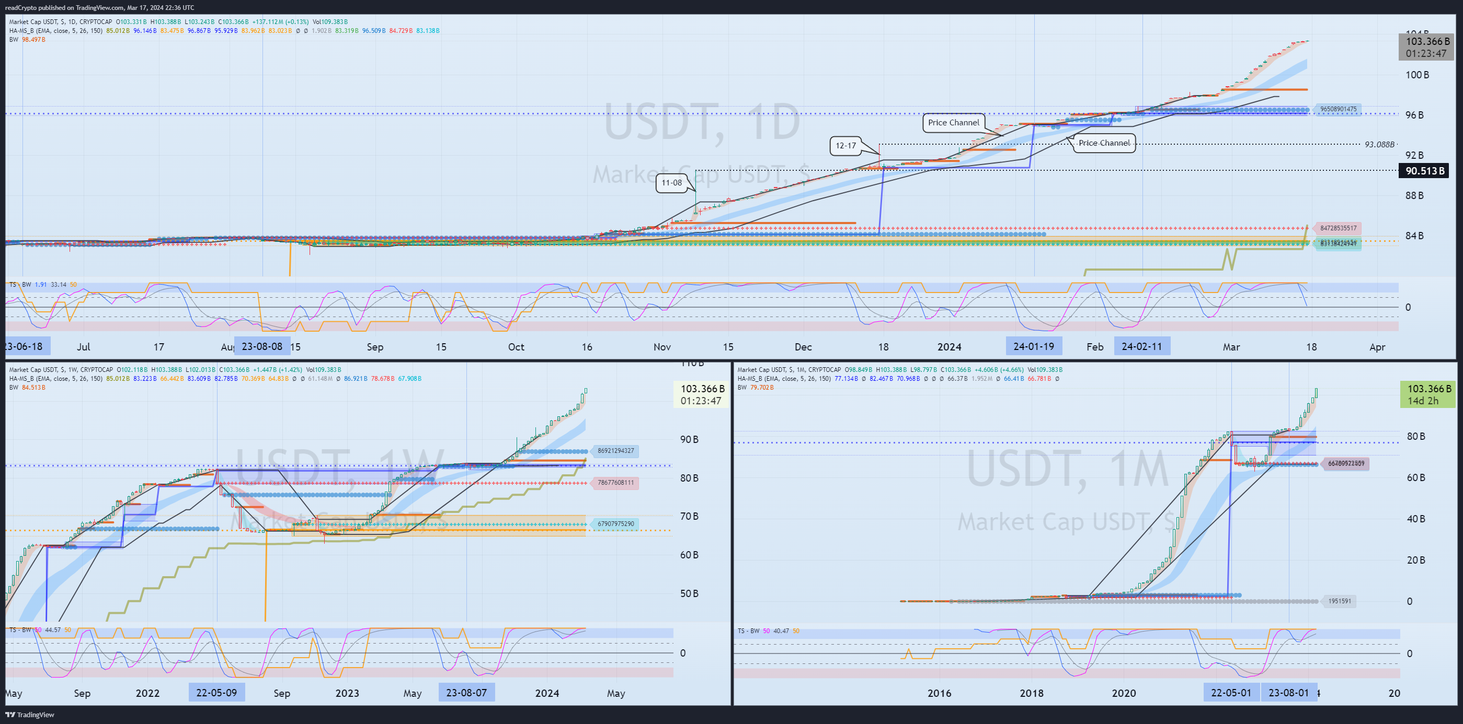Click the Mar label on 1D time axis
Image resolution: width=1463 pixels, height=724 pixels.
pos(1231,347)
